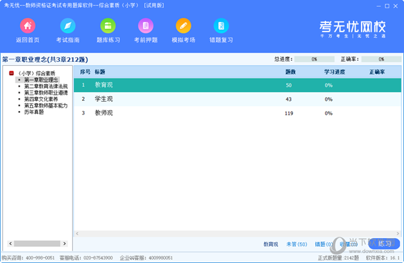Select the 教师观 row in the list
Screen dimensions: 404x263
(237, 113)
